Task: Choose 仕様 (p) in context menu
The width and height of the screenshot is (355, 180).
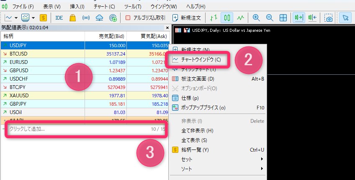Action: click(217, 98)
